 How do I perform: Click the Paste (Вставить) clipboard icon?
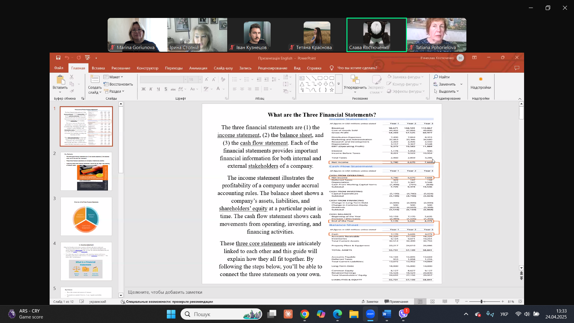click(x=60, y=80)
